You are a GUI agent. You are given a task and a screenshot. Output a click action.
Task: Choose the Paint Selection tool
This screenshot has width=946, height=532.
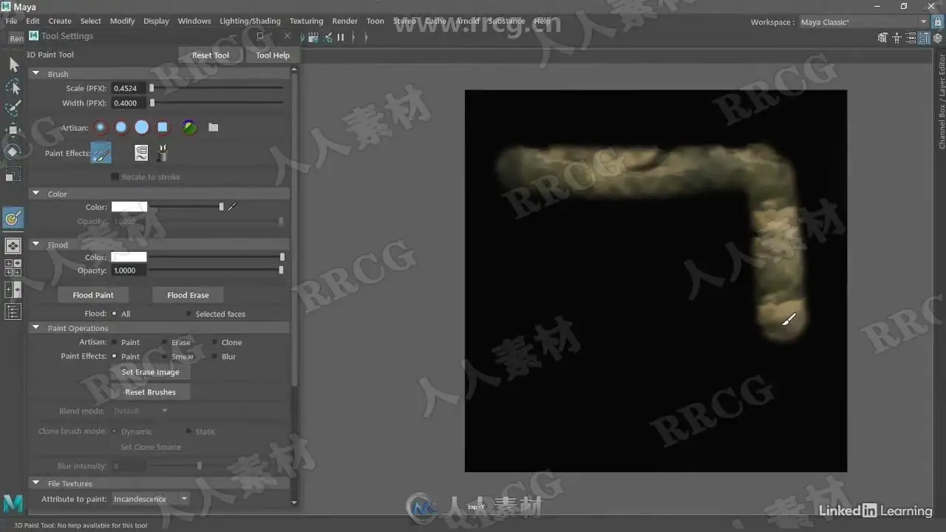[x=13, y=109]
